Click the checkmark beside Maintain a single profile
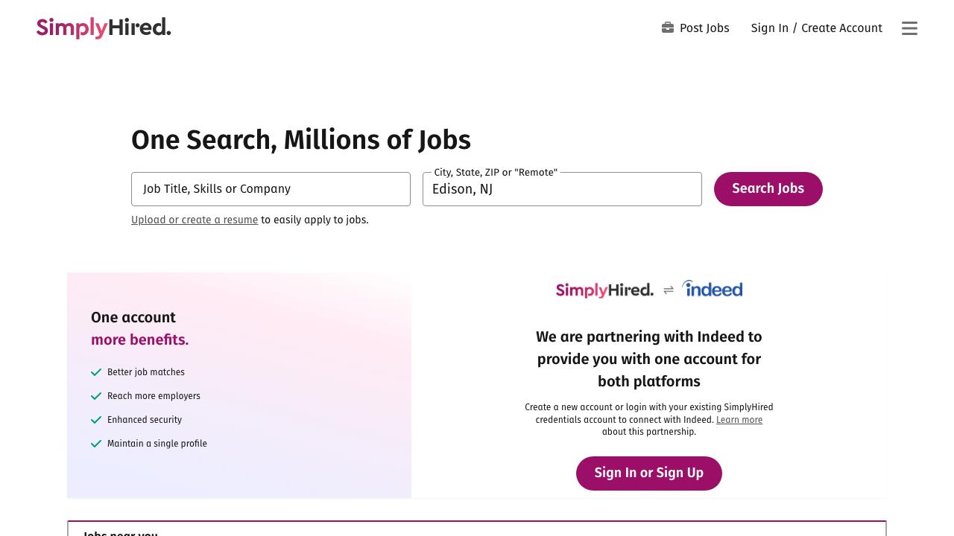This screenshot has width=954, height=536. point(96,444)
